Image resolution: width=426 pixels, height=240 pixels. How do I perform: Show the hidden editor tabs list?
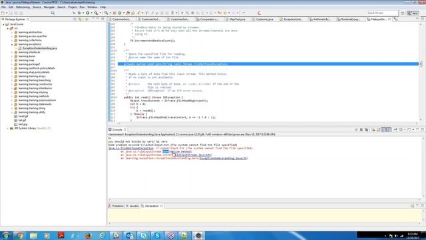(396, 19)
